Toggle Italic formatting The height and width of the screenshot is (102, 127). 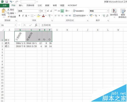click(23, 16)
